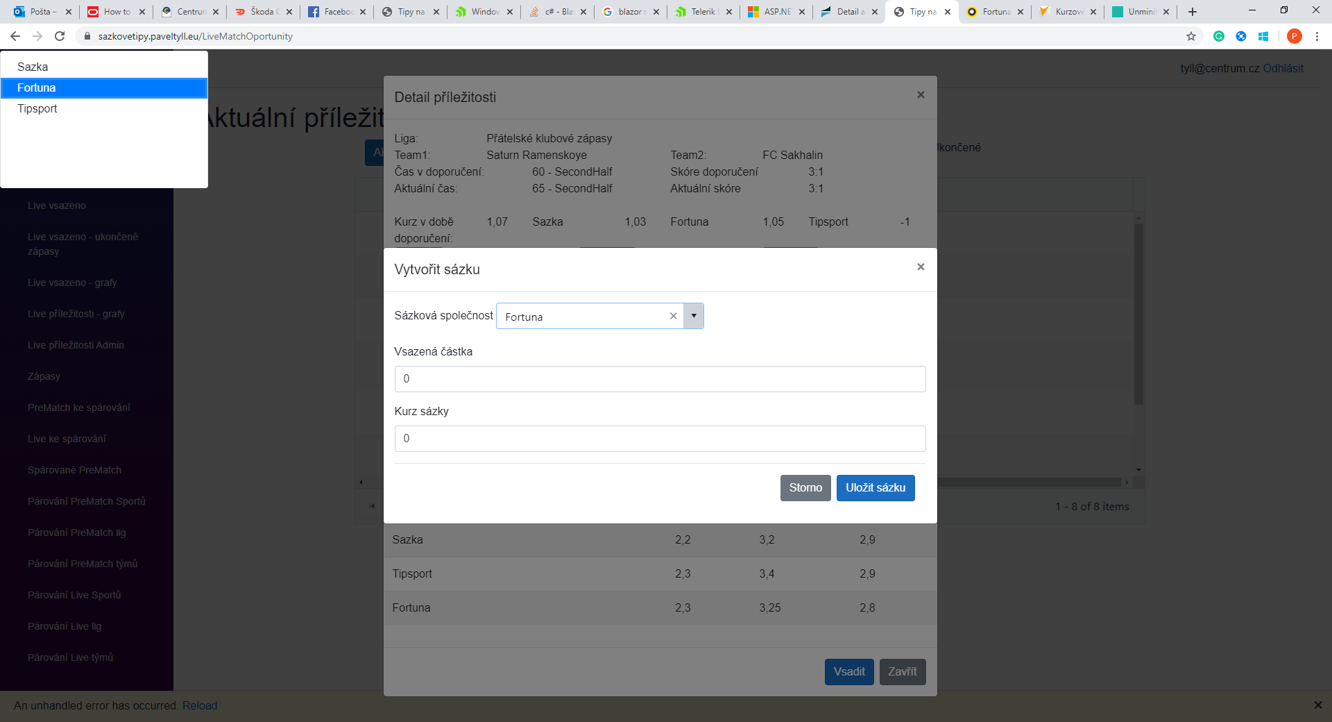Bookmark this page with the star icon
1332x722 pixels.
click(1191, 36)
